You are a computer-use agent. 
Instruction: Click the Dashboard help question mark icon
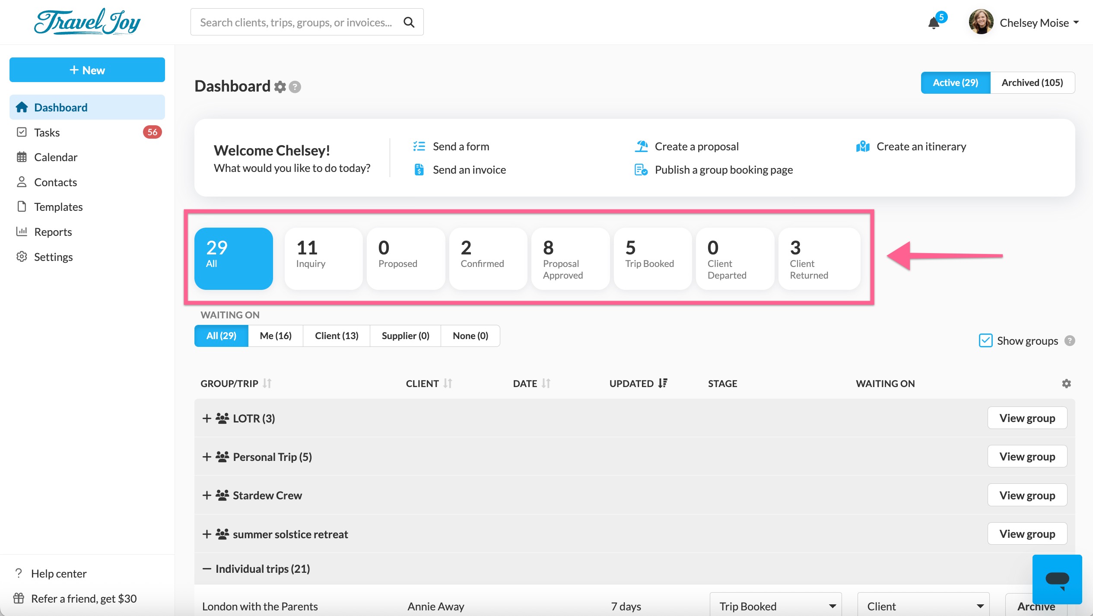click(295, 87)
